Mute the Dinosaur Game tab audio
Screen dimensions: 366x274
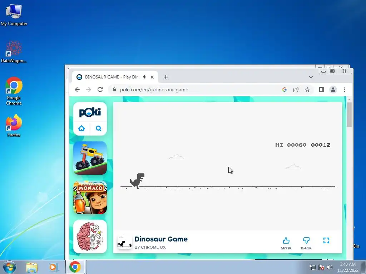[x=145, y=77]
